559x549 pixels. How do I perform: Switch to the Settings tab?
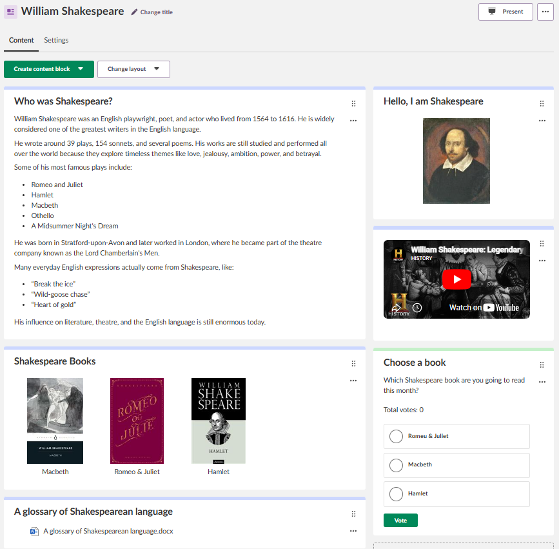[x=56, y=40]
